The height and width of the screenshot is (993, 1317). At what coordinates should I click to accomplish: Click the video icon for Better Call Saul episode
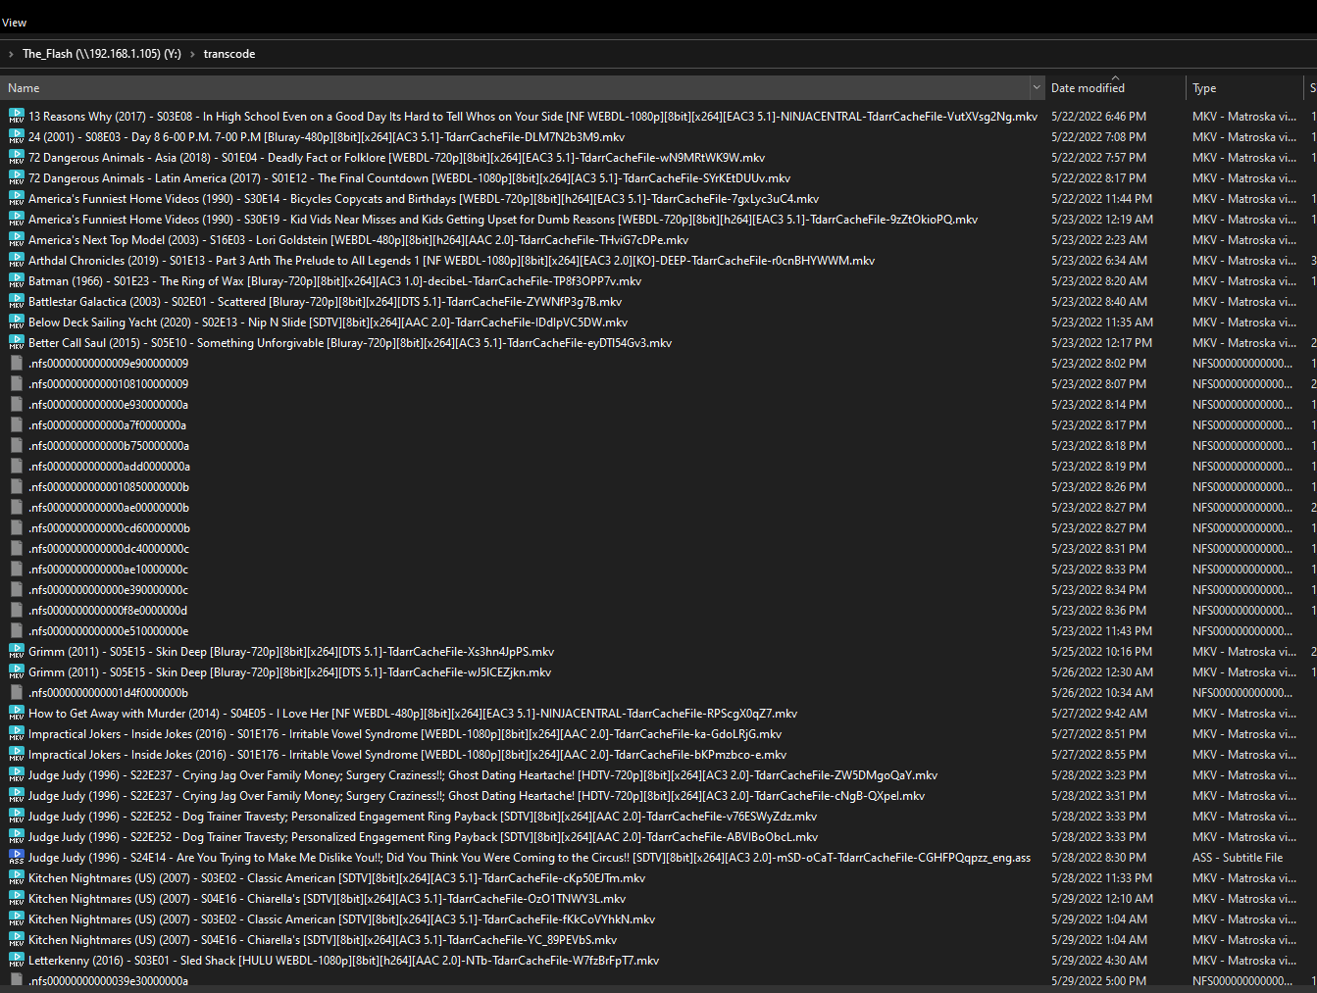(x=17, y=342)
